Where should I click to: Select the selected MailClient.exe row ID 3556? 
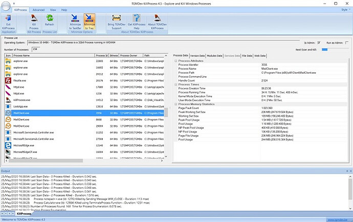pyautogui.click(x=84, y=113)
